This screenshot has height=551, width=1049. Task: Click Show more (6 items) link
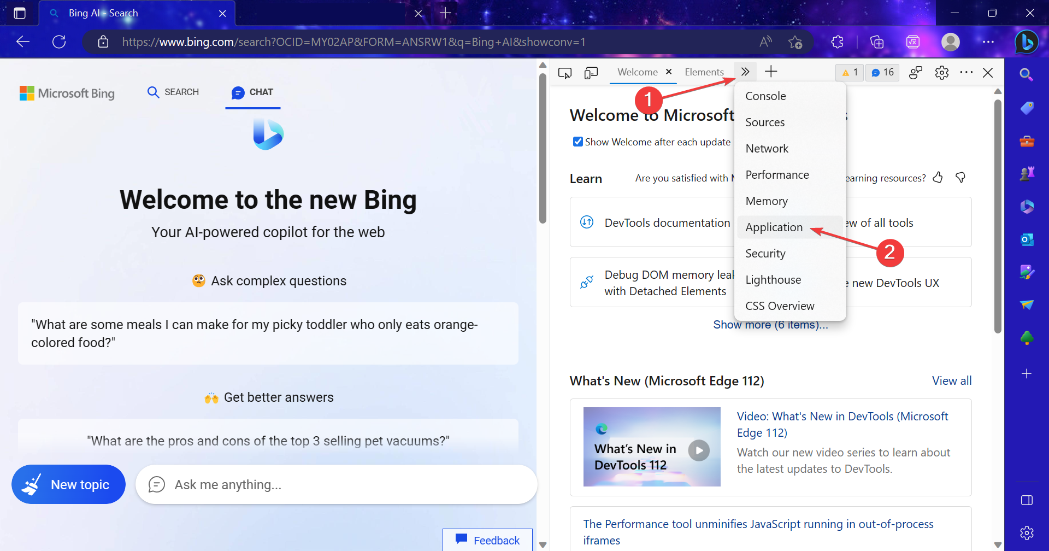pos(770,325)
